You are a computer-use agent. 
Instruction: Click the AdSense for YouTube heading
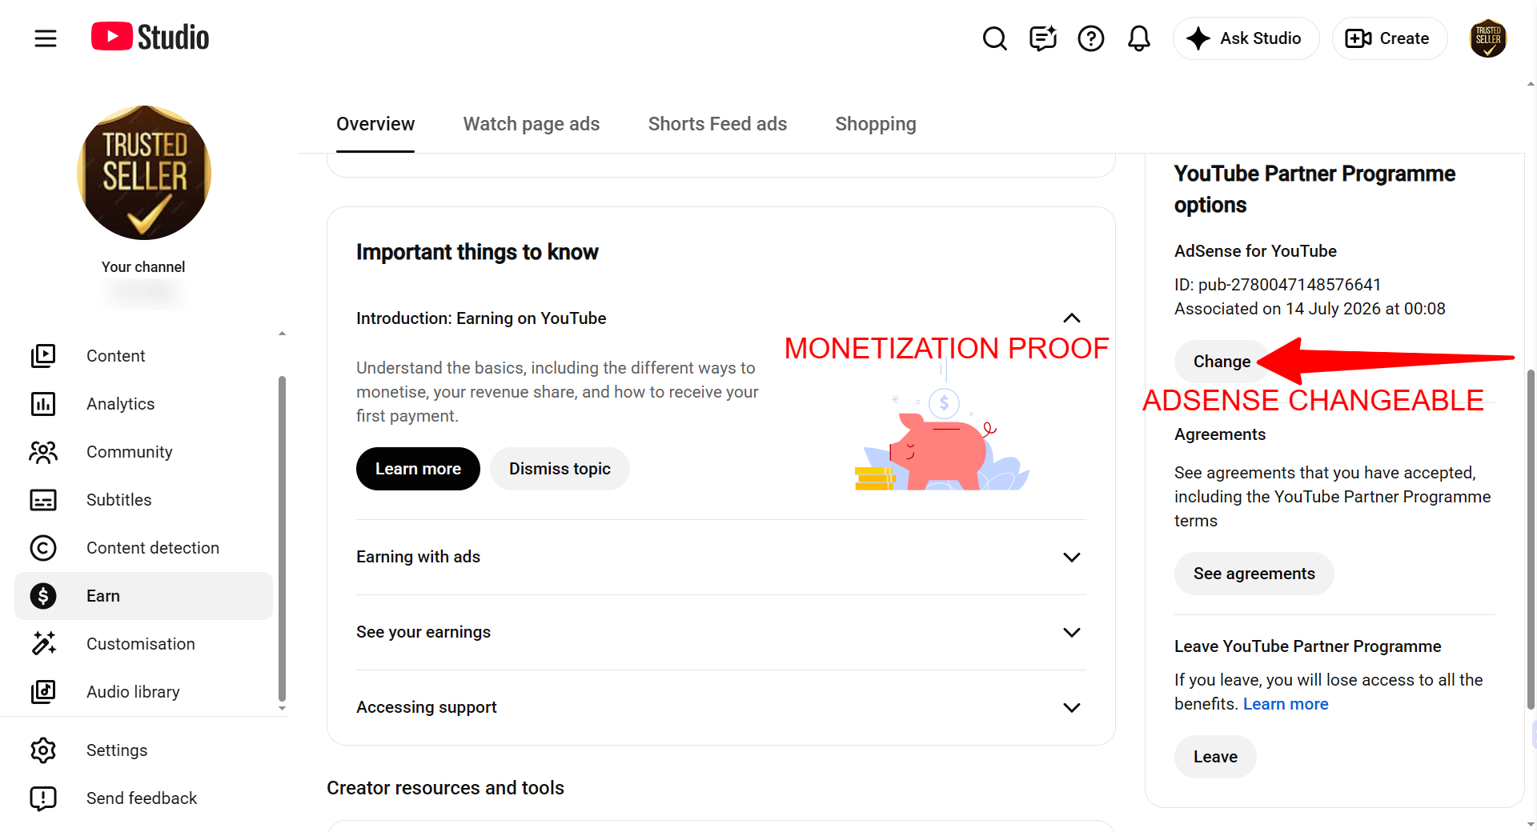[1255, 251]
